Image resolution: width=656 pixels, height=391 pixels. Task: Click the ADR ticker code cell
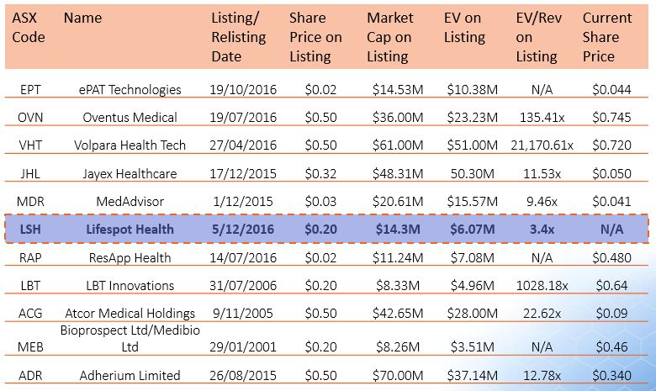30,375
